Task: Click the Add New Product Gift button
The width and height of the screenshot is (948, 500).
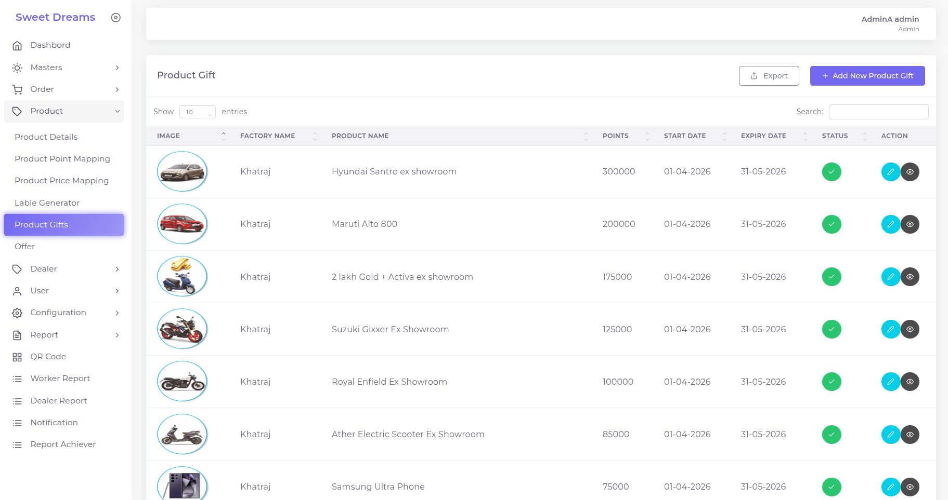Action: click(x=867, y=76)
